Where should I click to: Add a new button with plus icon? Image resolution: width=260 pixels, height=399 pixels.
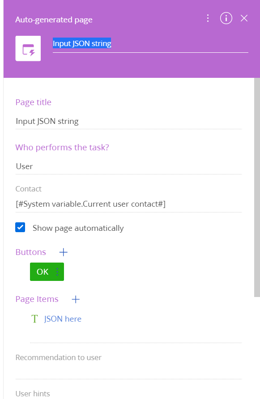click(63, 252)
